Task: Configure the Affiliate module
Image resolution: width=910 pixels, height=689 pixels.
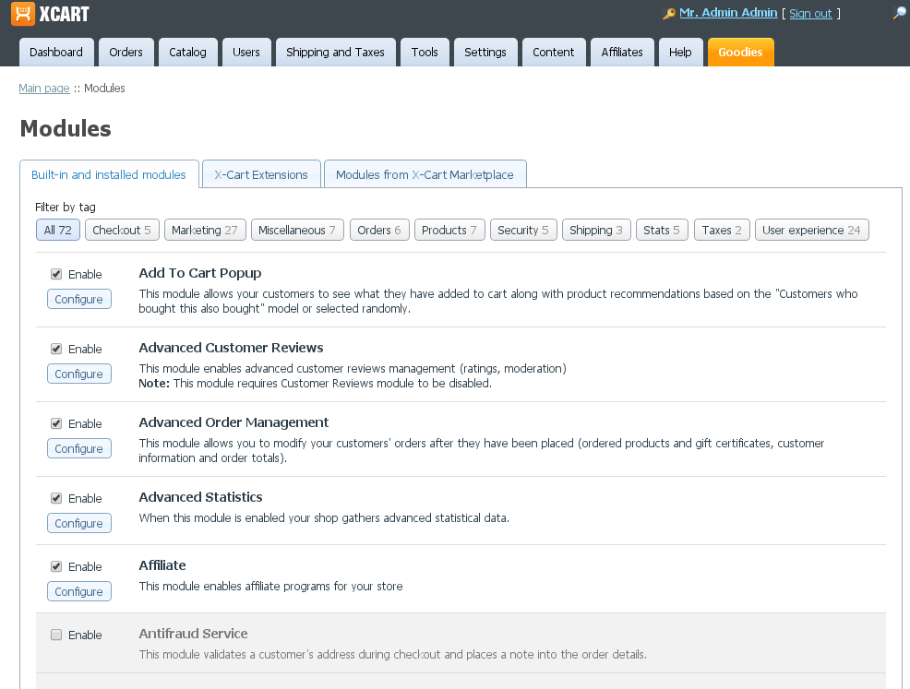Action: coord(79,591)
